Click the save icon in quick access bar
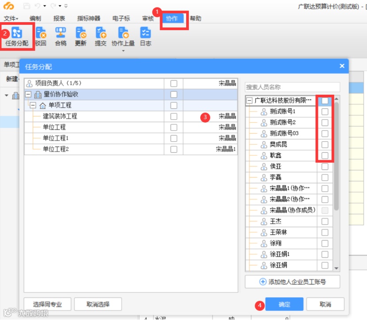The width and height of the screenshot is (367, 320). pyautogui.click(x=27, y=6)
